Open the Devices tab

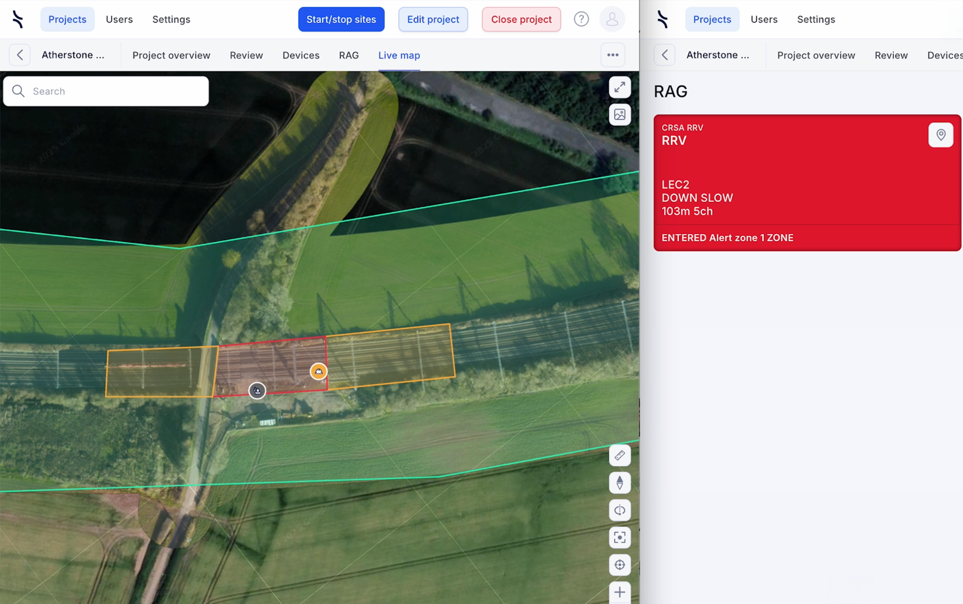point(301,55)
